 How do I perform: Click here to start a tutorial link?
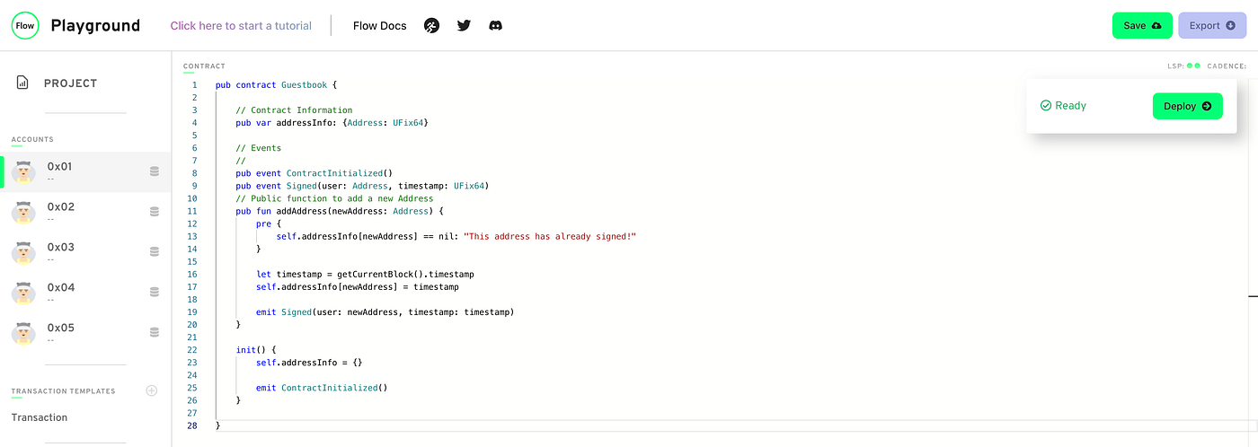tap(241, 26)
